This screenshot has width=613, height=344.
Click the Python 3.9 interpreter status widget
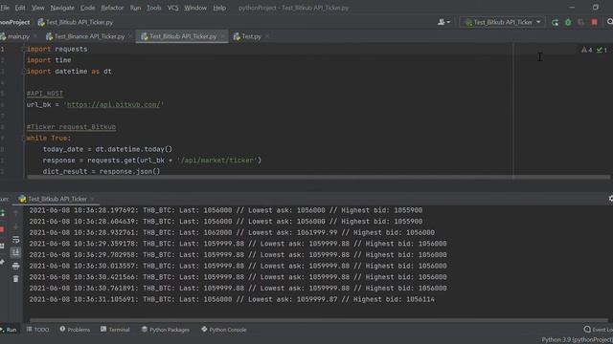point(577,340)
